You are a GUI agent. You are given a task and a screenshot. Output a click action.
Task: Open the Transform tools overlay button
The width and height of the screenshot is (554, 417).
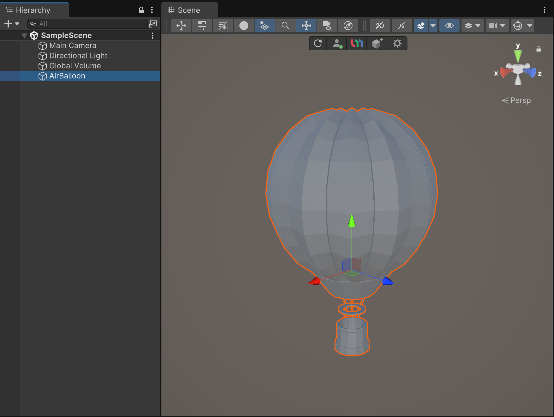tap(181, 26)
